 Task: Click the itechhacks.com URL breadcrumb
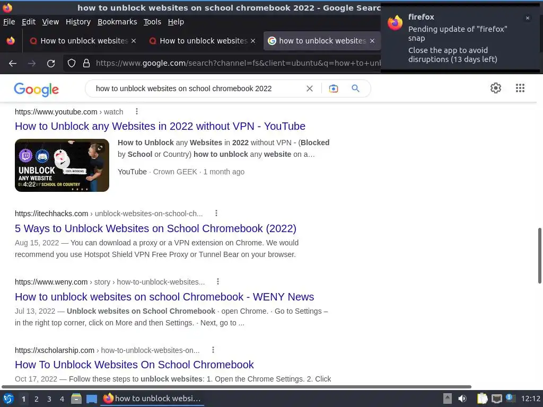[x=109, y=214]
